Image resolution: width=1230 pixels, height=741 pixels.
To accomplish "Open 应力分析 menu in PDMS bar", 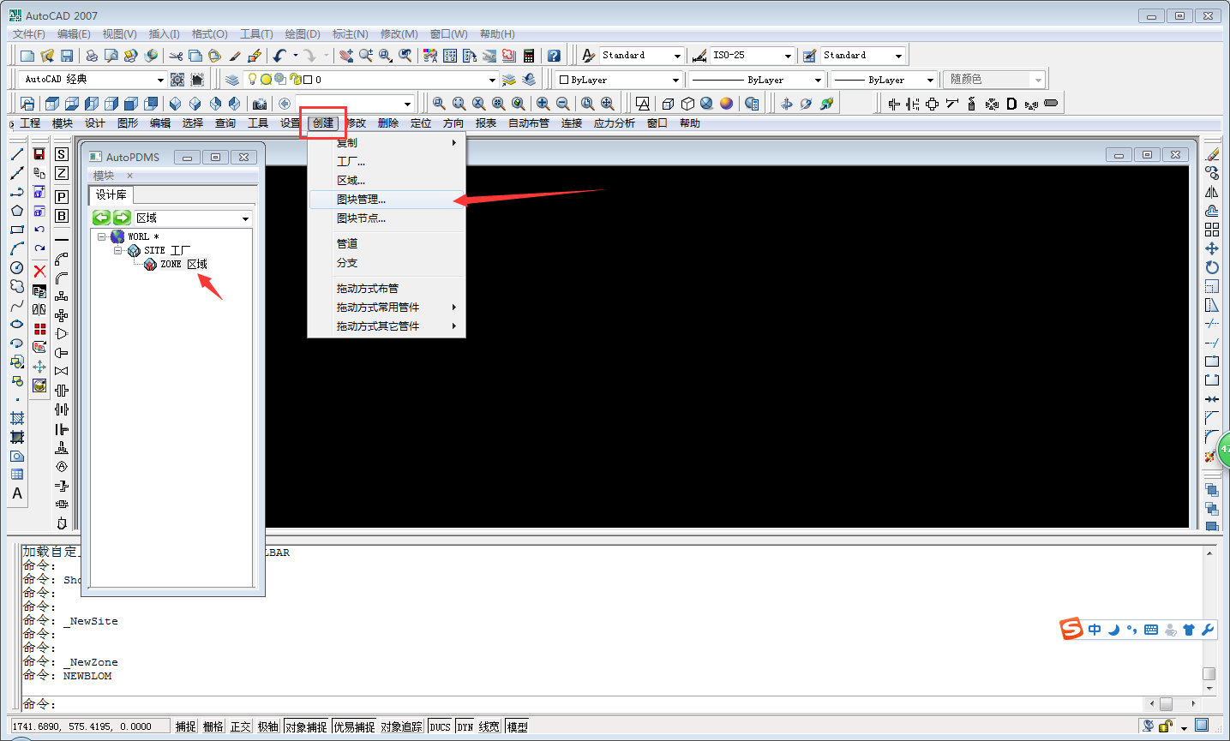I will tap(615, 123).
